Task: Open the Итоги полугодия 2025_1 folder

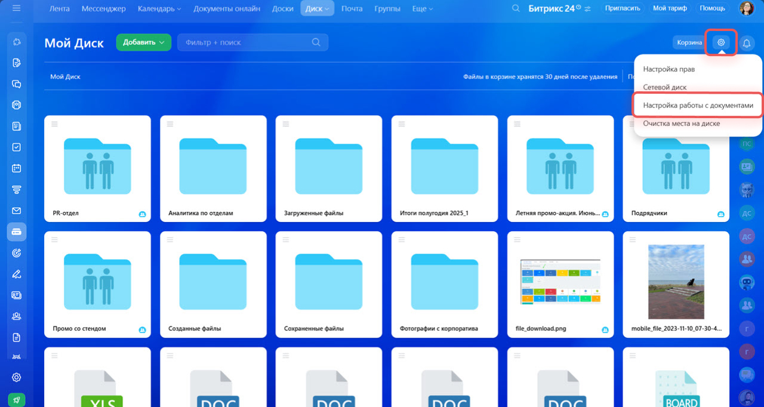Action: [444, 168]
